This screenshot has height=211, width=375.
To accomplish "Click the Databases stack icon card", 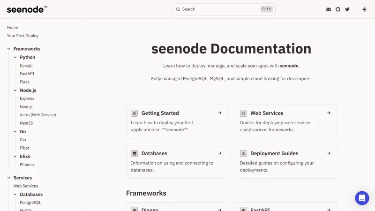I will 134,153.
